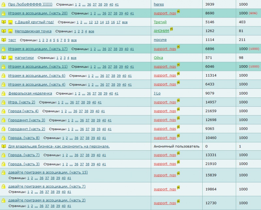Screen dimensions: 261x210
Task: Show all pages of с Дашей круглый год
Action: click(125, 22)
